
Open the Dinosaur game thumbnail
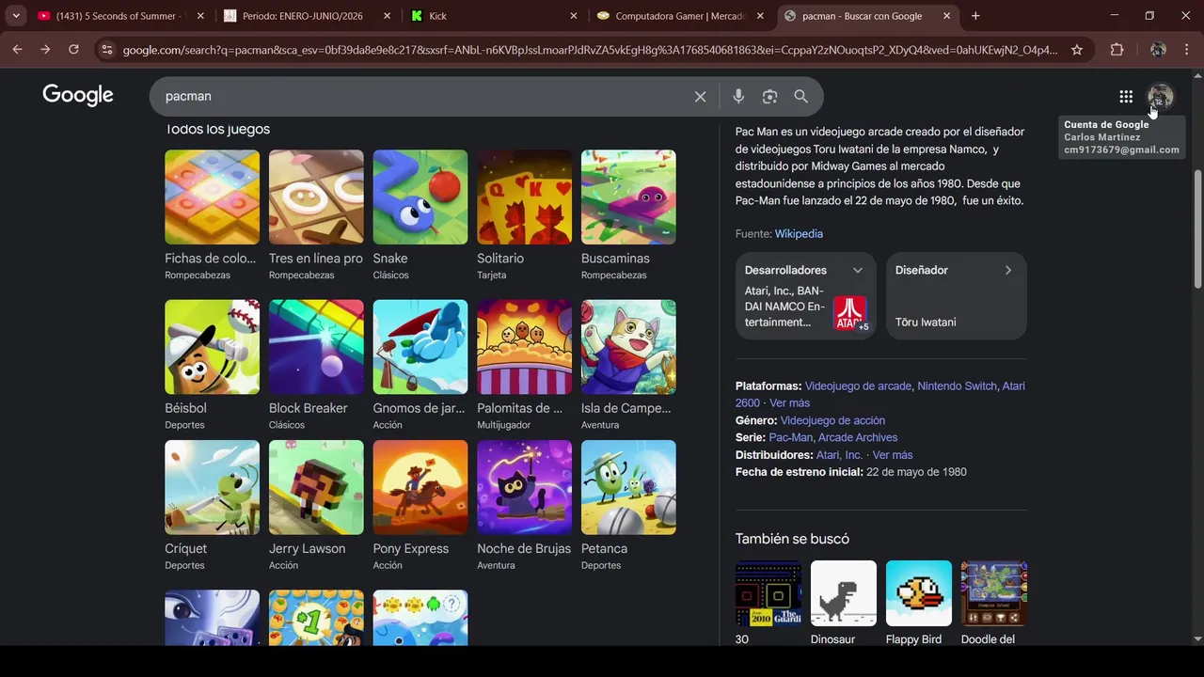844,593
